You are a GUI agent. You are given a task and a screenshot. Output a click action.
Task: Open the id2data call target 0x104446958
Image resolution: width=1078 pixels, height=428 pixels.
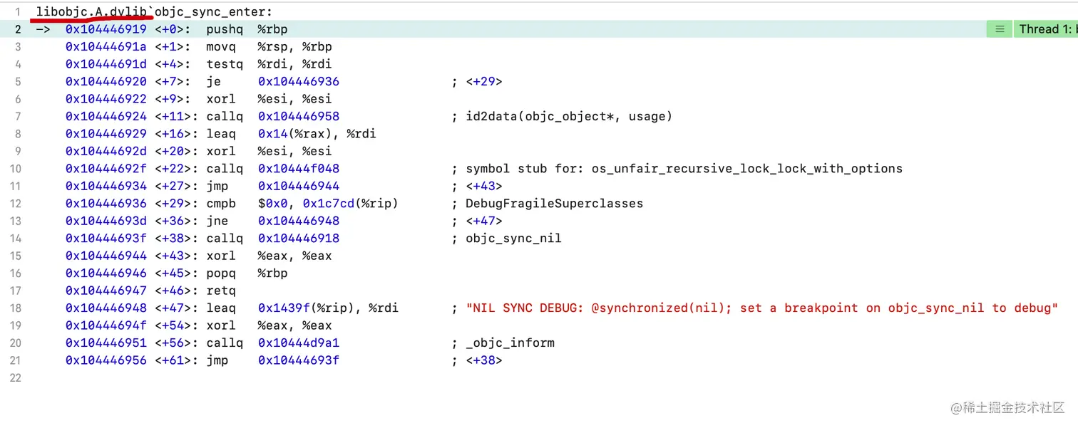pyautogui.click(x=298, y=116)
